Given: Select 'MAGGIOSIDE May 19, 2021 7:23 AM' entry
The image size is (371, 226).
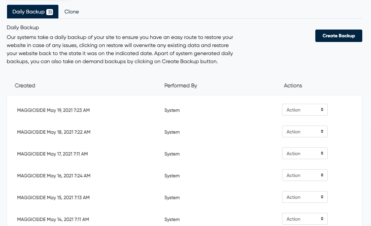Looking at the screenshot, I should pos(53,110).
